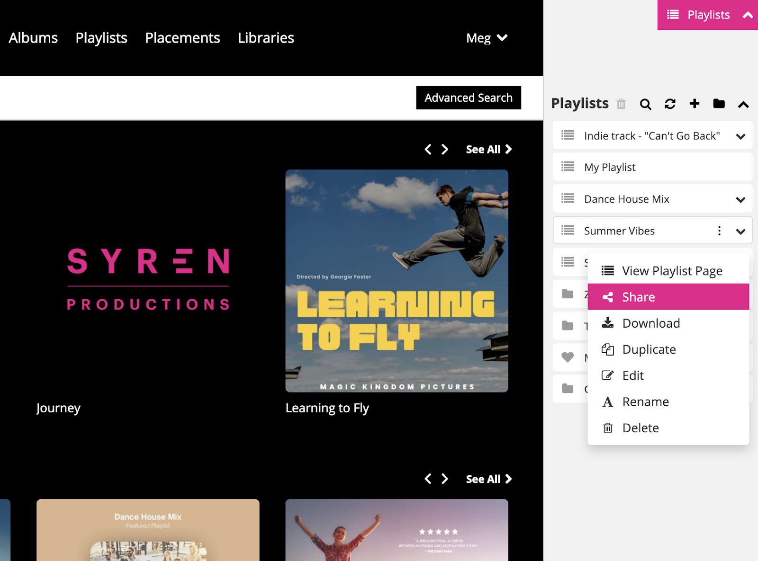Click the list icon beside My Playlist

point(568,167)
